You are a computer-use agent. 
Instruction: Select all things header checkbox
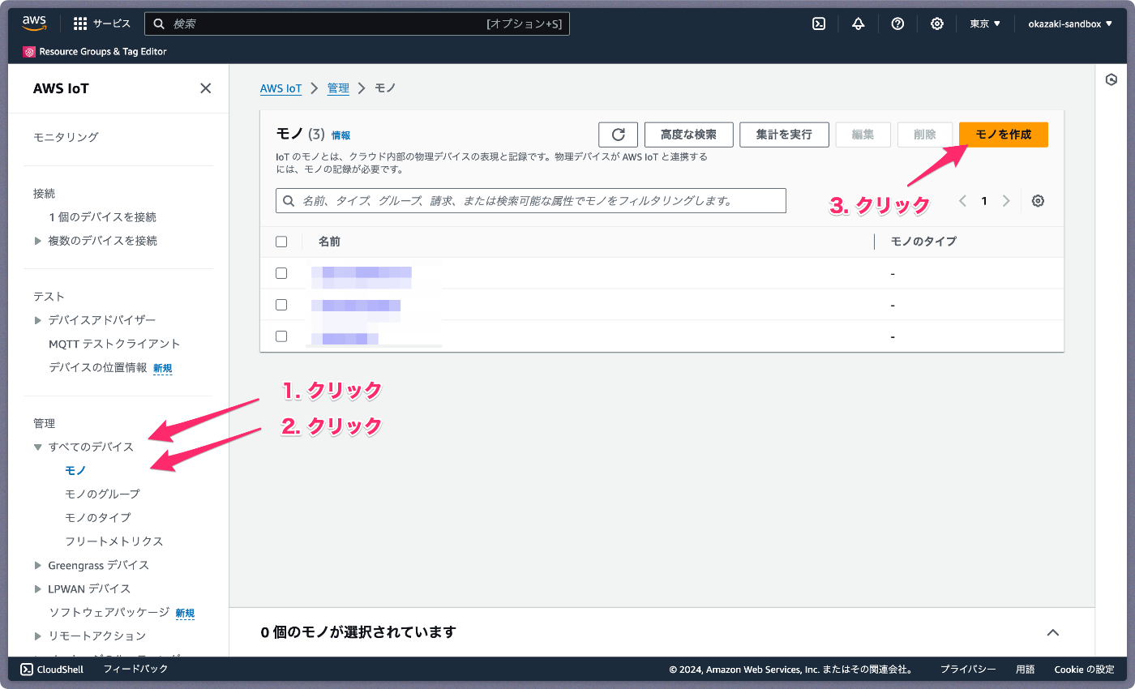click(x=281, y=242)
